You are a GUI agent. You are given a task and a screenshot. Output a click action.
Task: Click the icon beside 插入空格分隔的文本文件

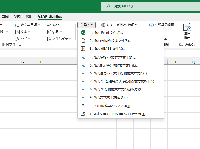(83, 57)
